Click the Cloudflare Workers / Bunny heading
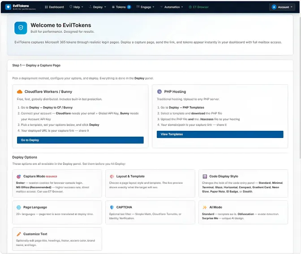This screenshot has height=254, width=301. coord(48,91)
